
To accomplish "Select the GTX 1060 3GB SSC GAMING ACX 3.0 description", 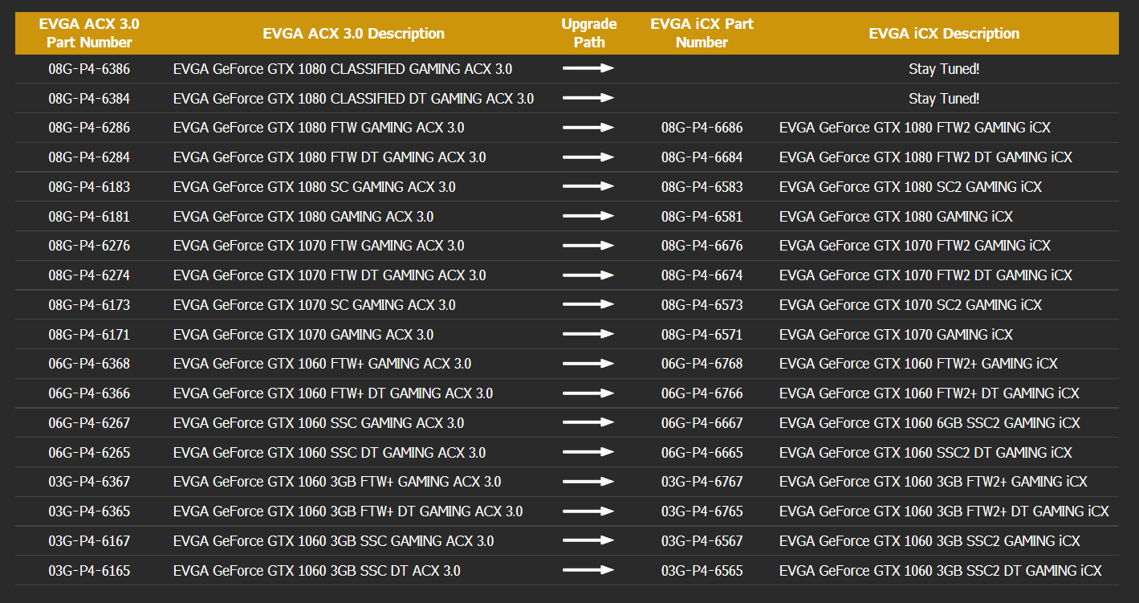I will [x=333, y=541].
